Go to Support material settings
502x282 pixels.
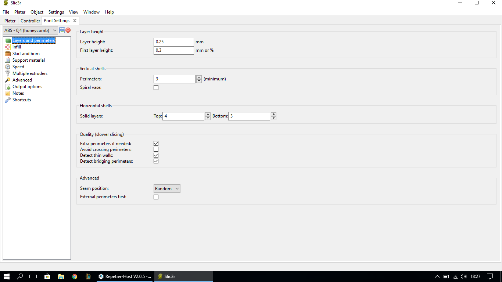click(x=28, y=60)
